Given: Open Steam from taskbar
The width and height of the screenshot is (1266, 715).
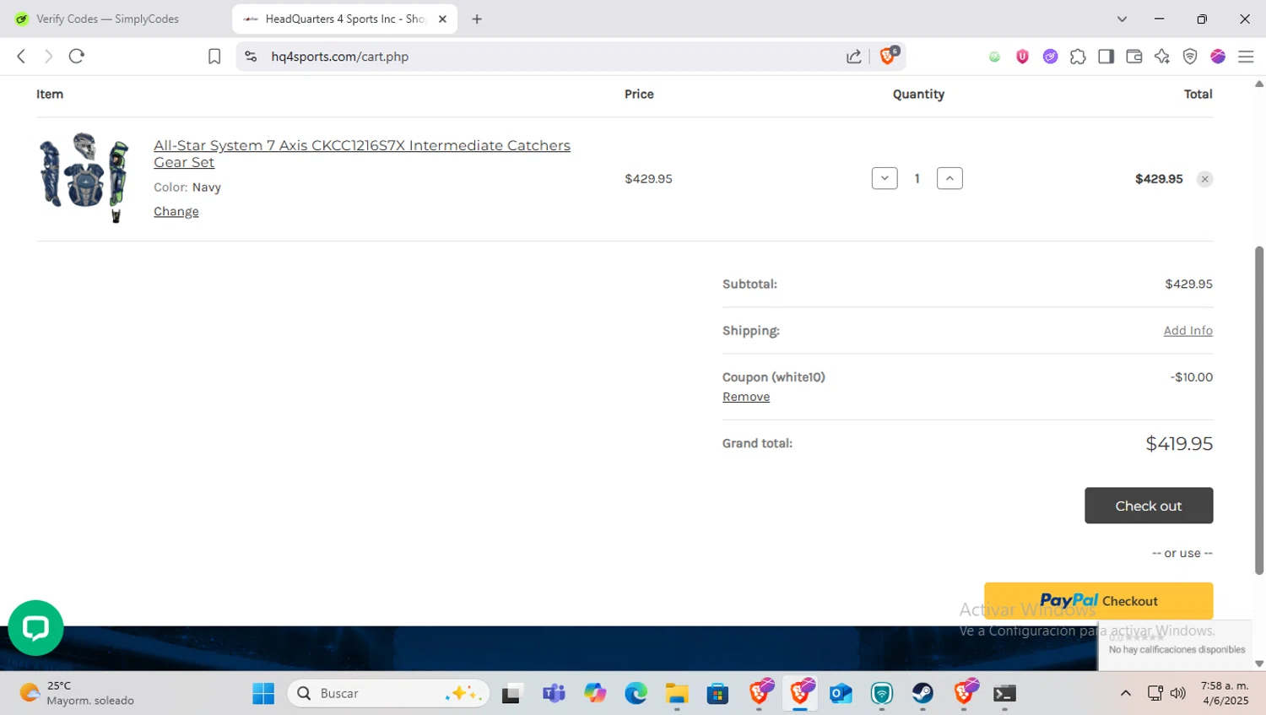Looking at the screenshot, I should coord(922,693).
